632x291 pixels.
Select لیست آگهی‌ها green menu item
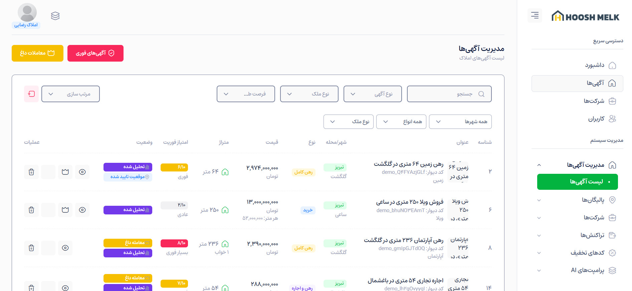click(578, 182)
